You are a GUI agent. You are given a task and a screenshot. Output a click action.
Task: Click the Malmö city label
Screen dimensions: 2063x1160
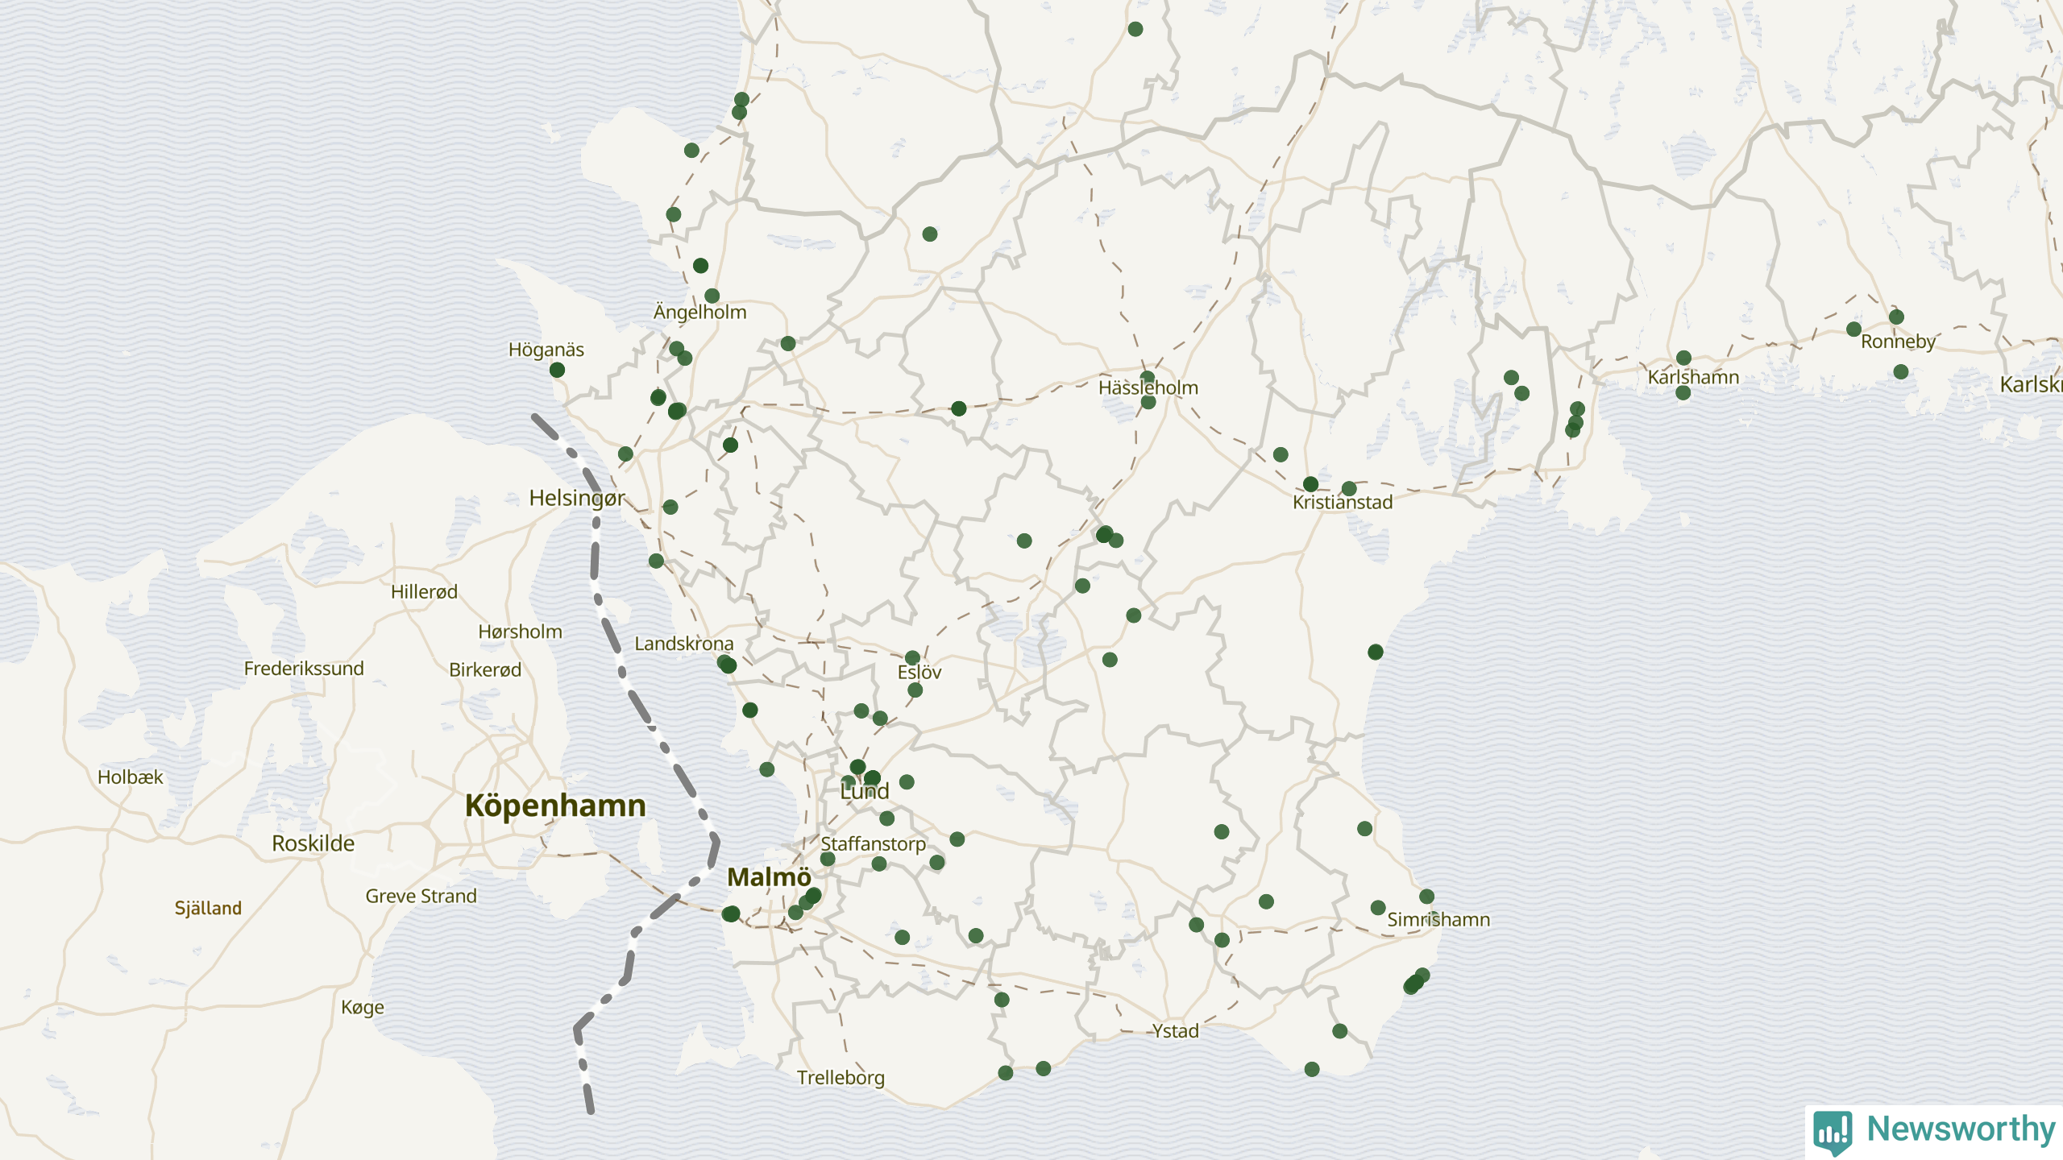769,877
